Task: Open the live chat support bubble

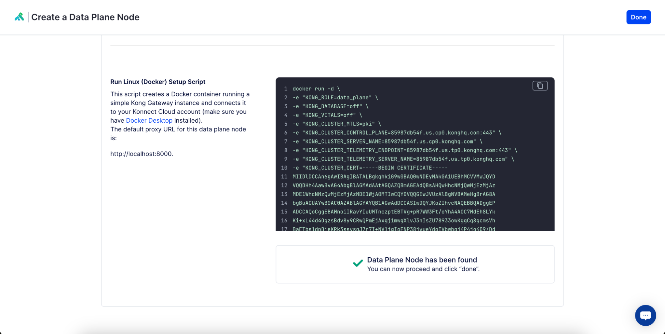Action: 645,315
